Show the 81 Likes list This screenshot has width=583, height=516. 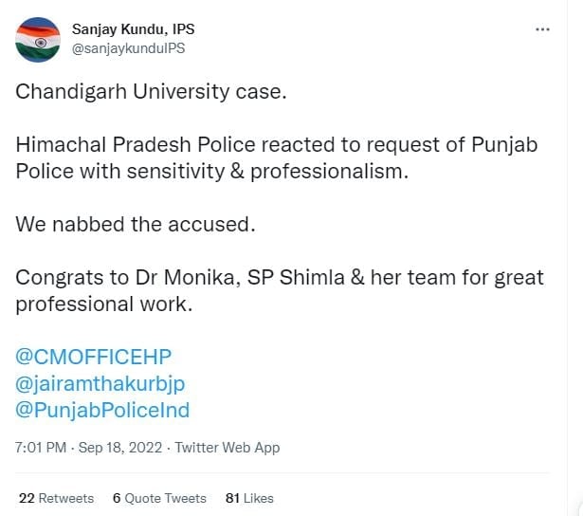coord(249,498)
